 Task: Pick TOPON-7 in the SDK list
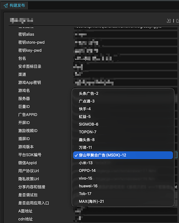tap(123, 132)
